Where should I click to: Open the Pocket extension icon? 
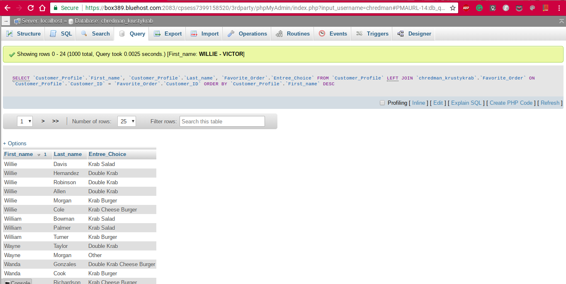519,8
